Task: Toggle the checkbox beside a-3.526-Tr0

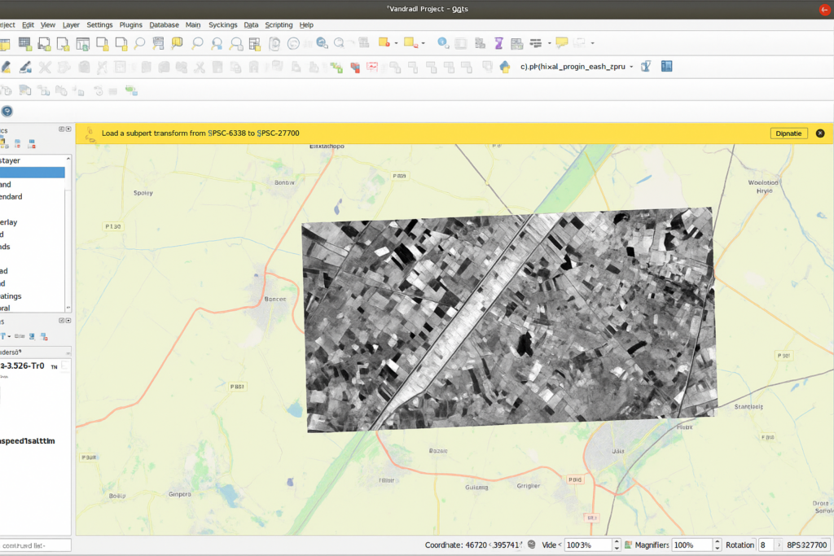Action: coord(65,366)
